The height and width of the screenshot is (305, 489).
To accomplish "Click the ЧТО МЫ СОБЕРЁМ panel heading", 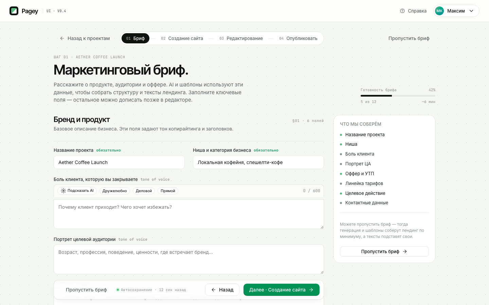I will pos(361,124).
